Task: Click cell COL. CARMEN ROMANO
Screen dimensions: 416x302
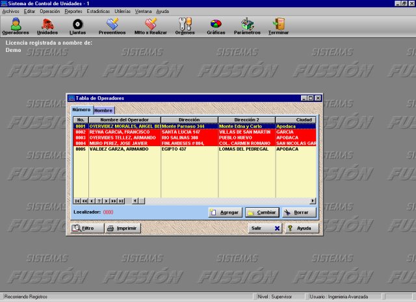Action: (247, 143)
